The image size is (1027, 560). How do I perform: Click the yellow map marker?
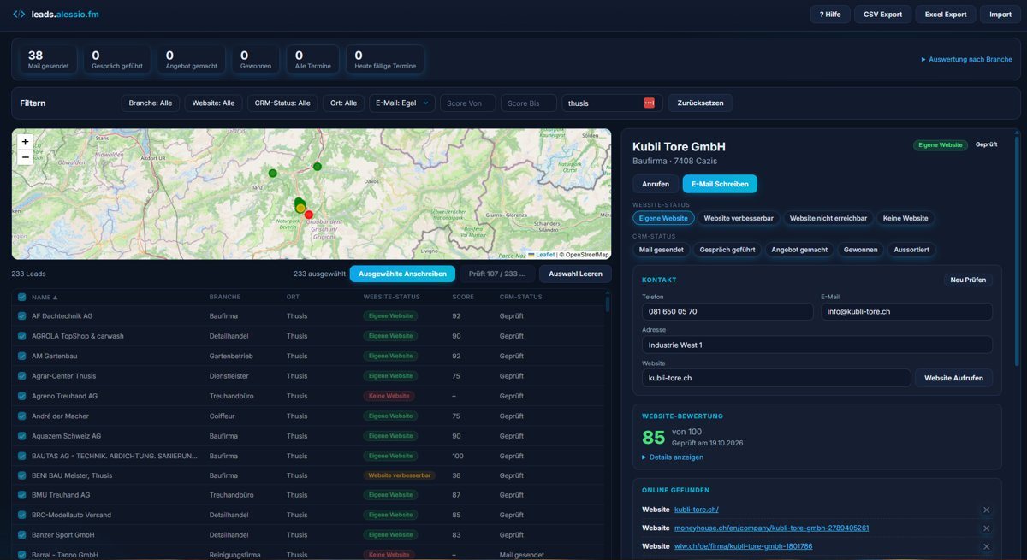[x=300, y=209]
